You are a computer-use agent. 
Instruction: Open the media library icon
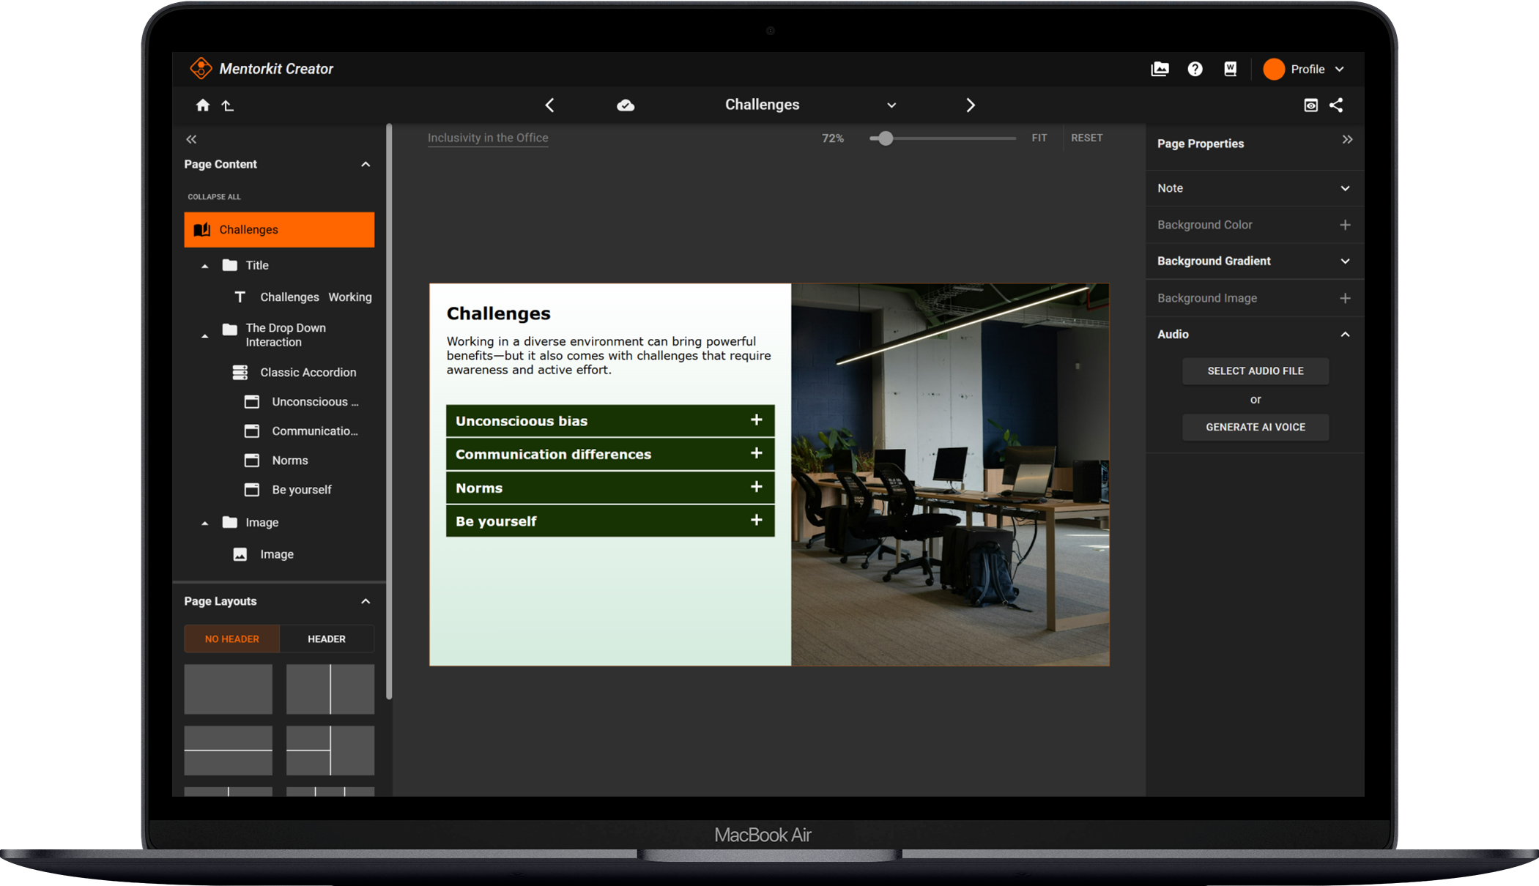[x=1160, y=69]
